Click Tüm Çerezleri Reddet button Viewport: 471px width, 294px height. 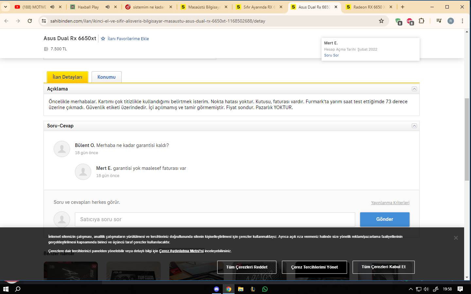click(247, 267)
